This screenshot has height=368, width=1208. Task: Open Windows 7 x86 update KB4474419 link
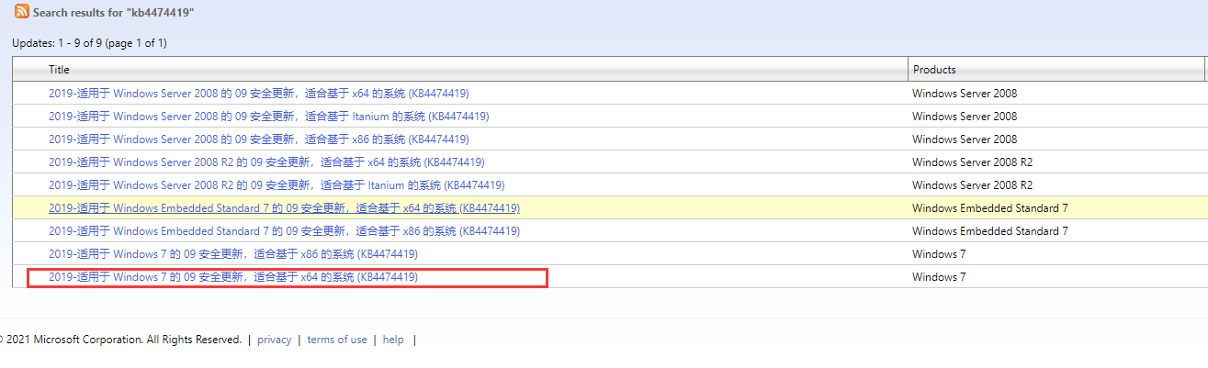(233, 254)
